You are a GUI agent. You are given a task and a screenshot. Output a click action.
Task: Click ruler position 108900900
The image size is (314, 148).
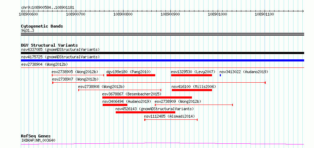coord(170,14)
